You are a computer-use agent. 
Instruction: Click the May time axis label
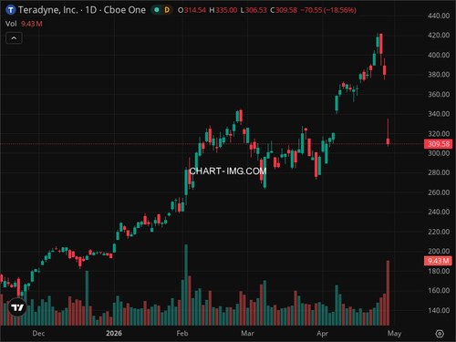394,334
